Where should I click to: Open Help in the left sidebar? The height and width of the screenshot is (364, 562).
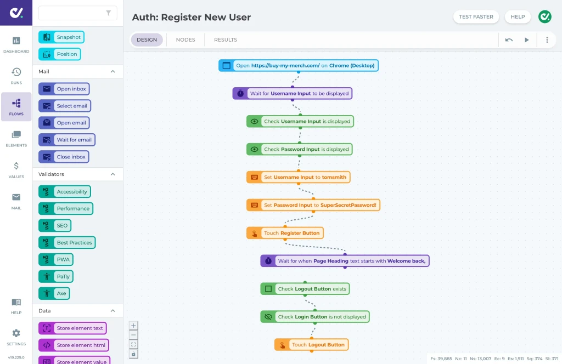16,306
